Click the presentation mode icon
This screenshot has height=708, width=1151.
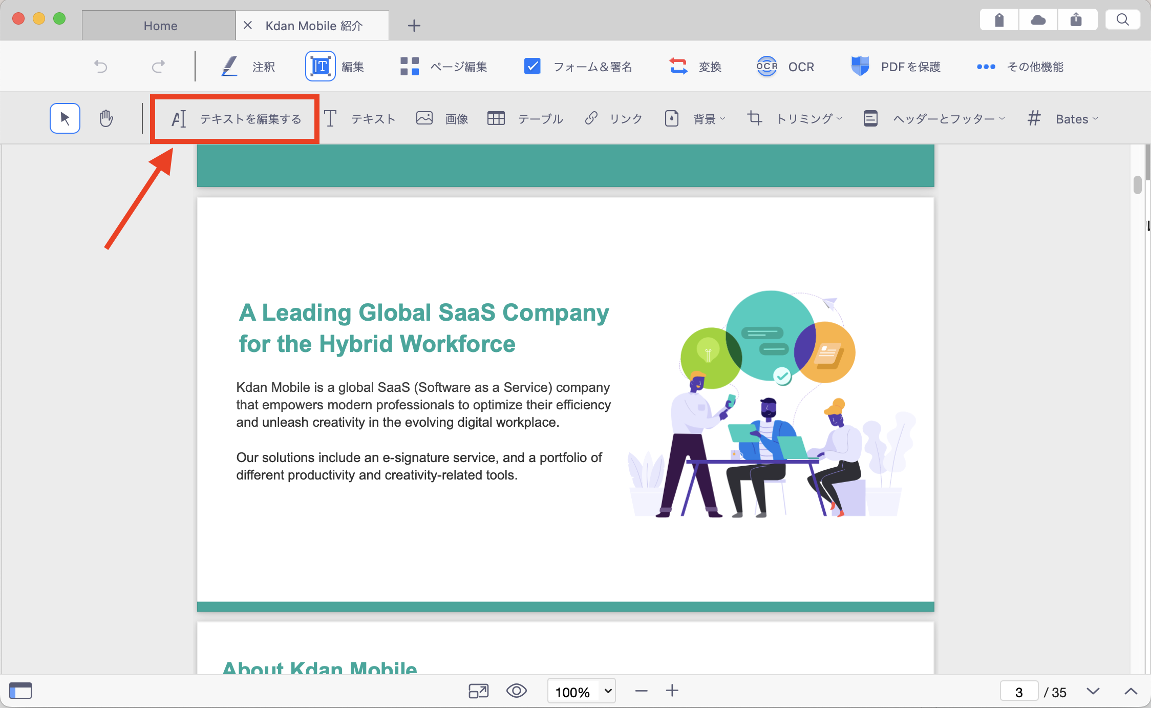(x=479, y=691)
